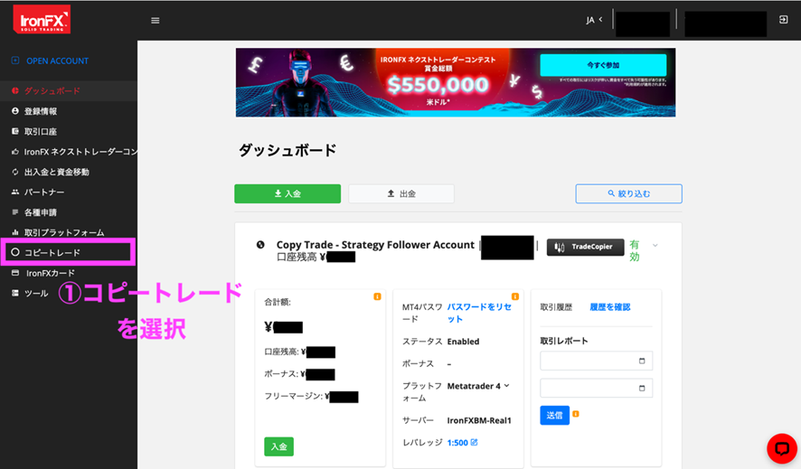Screen dimensions: 801x469
Task: Click the second 取引レポート date field
Action: (596, 388)
